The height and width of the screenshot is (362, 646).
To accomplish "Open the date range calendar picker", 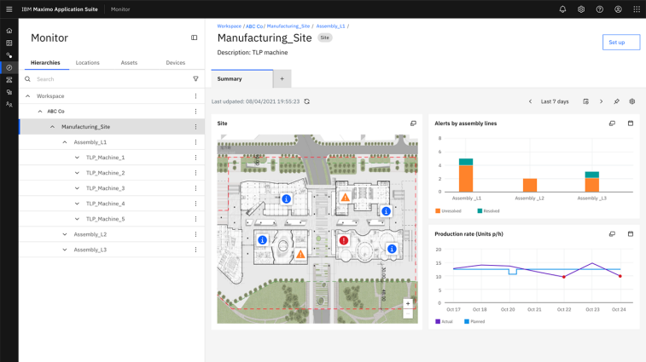I will pos(585,101).
